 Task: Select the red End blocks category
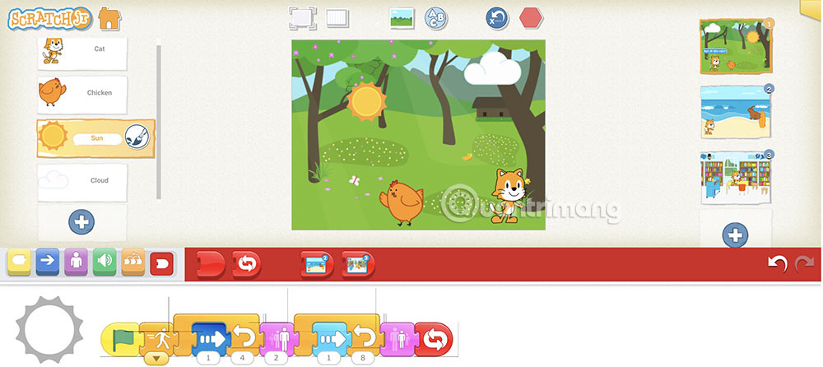[x=161, y=264]
